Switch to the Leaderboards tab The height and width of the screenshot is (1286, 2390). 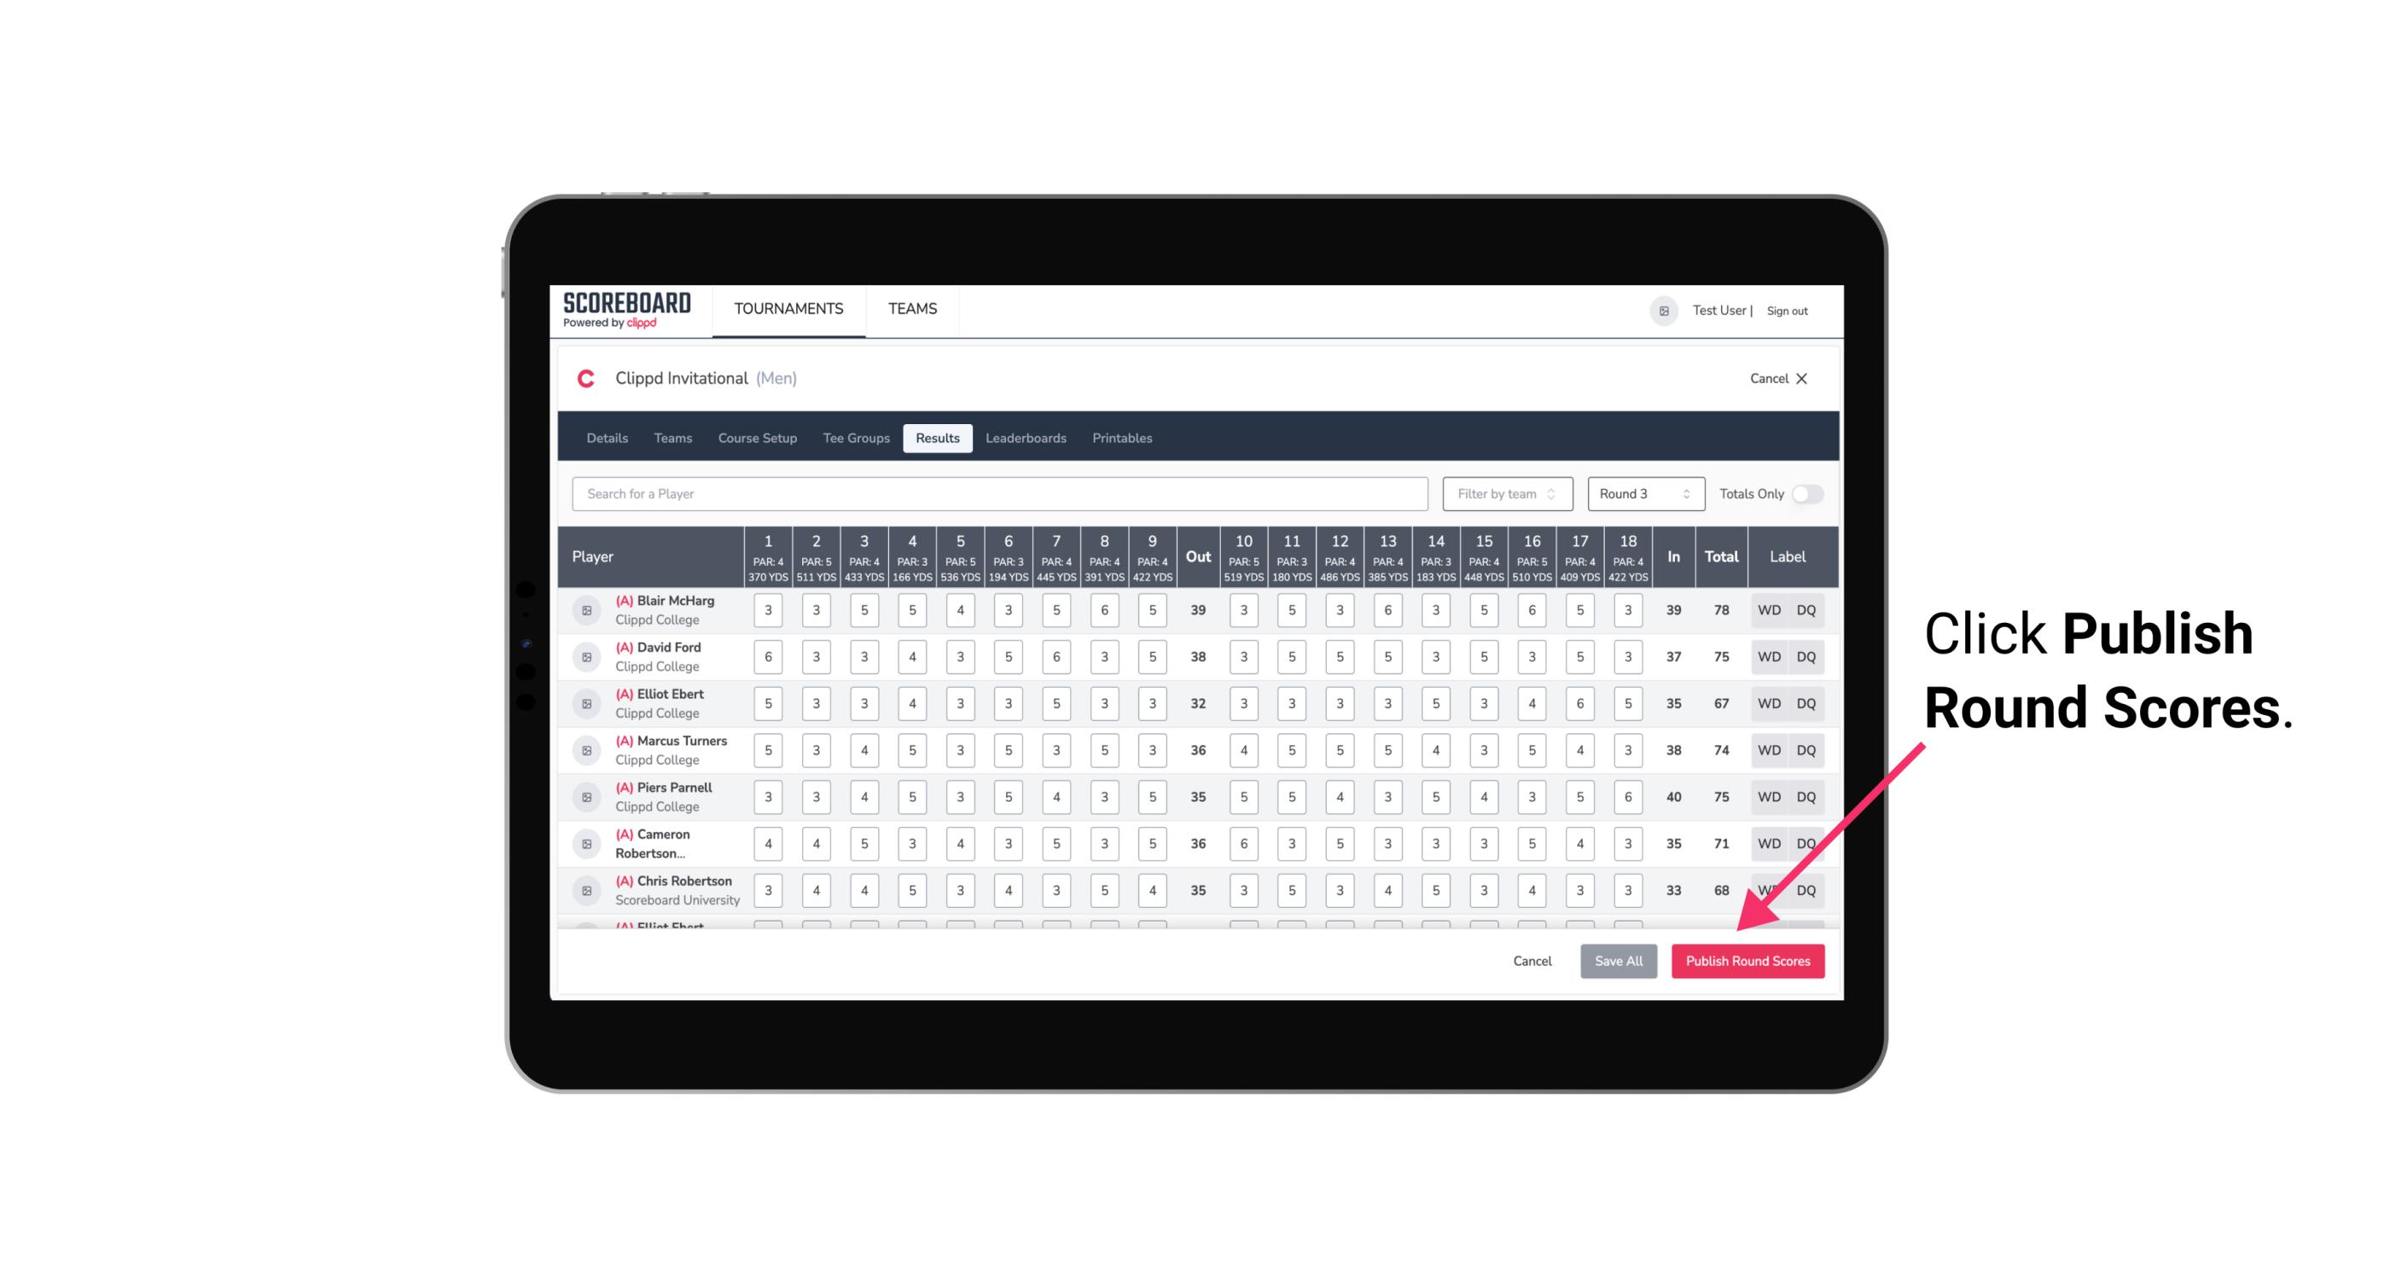point(1024,439)
